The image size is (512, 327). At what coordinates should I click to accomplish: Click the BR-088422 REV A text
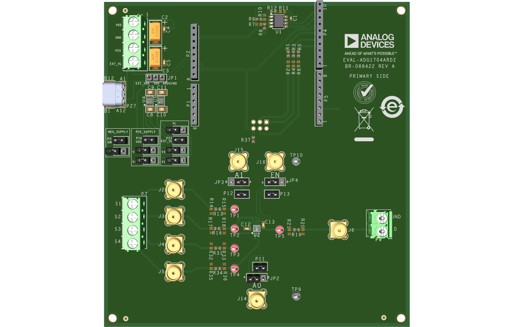[x=369, y=66]
